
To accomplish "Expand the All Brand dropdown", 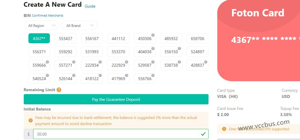I will (x=79, y=26).
